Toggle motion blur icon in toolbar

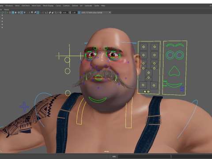[35, 12]
